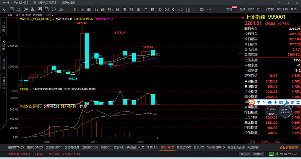301x159 pixels.
Task: Select the rectangle drawing tool
Action: (x=202, y=9)
